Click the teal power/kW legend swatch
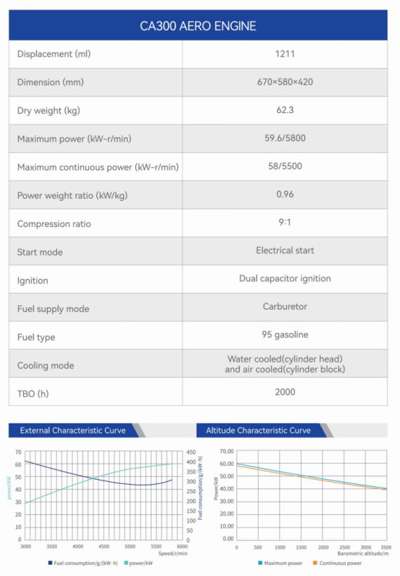This screenshot has height=576, width=400. click(x=126, y=563)
